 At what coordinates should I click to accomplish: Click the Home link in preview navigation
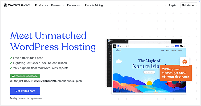point(162,51)
